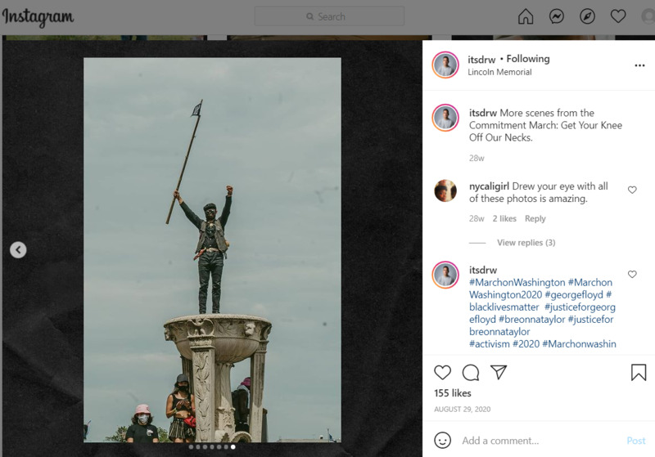Reply to nycaligirl's comment
The image size is (655, 457).
click(x=535, y=219)
